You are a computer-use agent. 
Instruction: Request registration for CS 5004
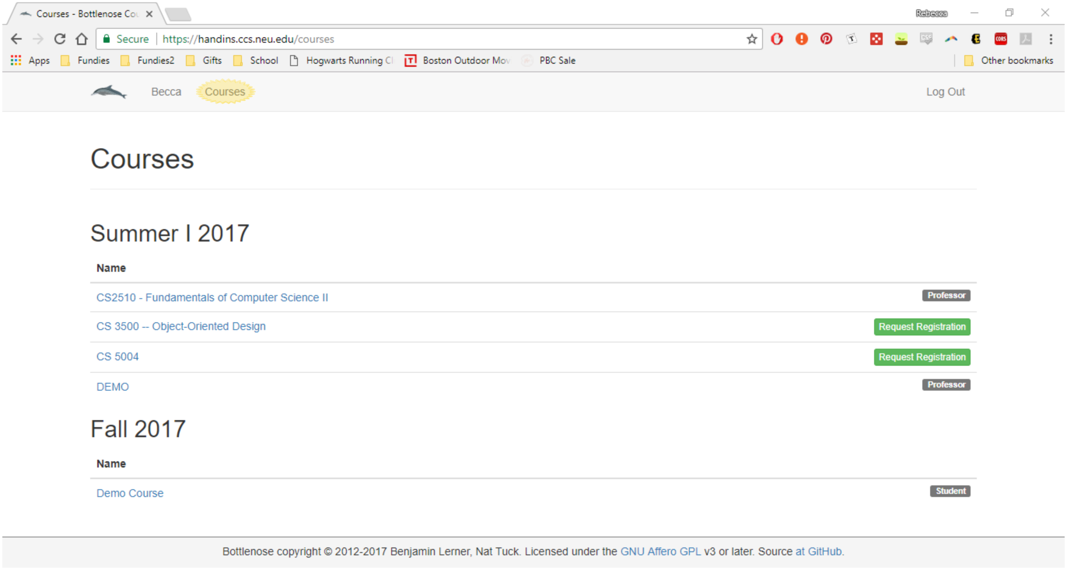click(x=922, y=357)
